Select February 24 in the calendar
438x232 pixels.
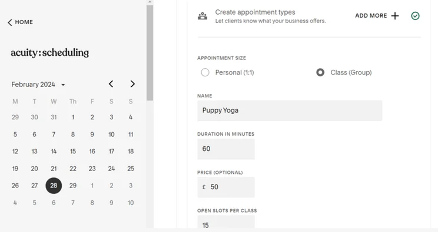point(111,169)
